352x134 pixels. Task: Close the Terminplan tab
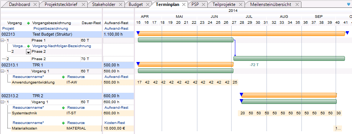(x=184, y=4)
